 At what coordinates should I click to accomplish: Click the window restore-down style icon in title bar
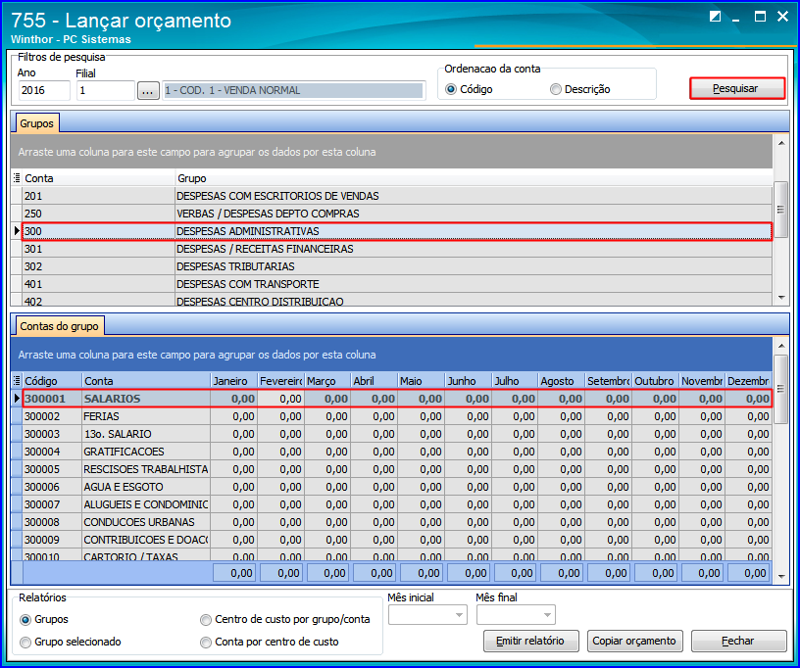click(x=716, y=17)
